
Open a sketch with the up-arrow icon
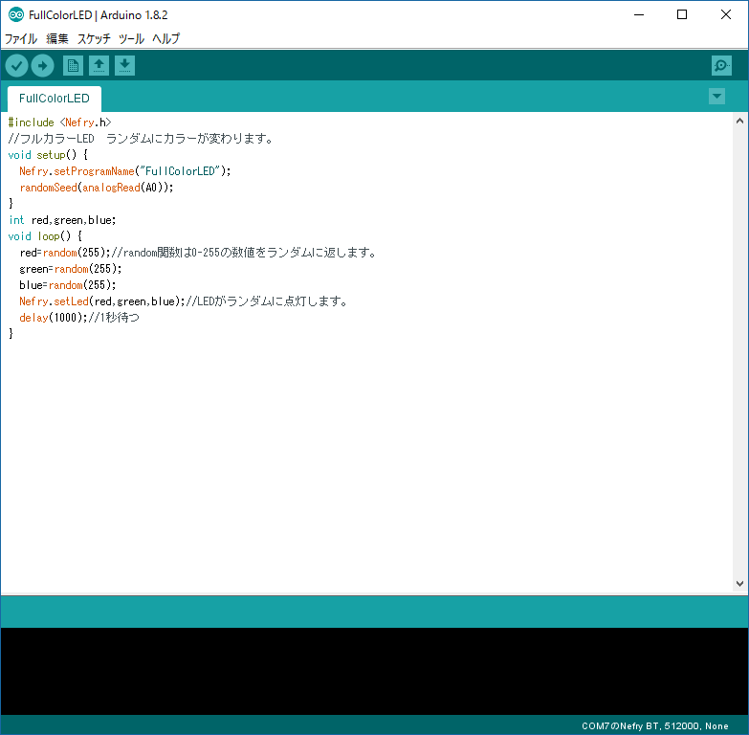(x=99, y=65)
